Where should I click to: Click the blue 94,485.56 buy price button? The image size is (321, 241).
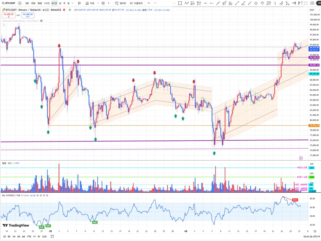(x=28, y=15)
